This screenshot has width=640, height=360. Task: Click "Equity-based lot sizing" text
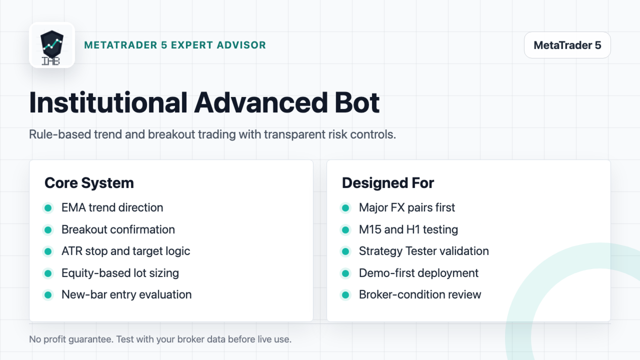tap(120, 273)
